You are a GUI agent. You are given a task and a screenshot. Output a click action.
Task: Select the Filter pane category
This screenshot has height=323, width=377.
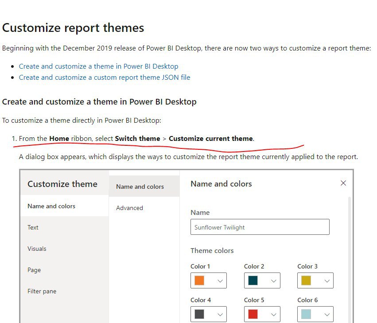click(x=64, y=291)
